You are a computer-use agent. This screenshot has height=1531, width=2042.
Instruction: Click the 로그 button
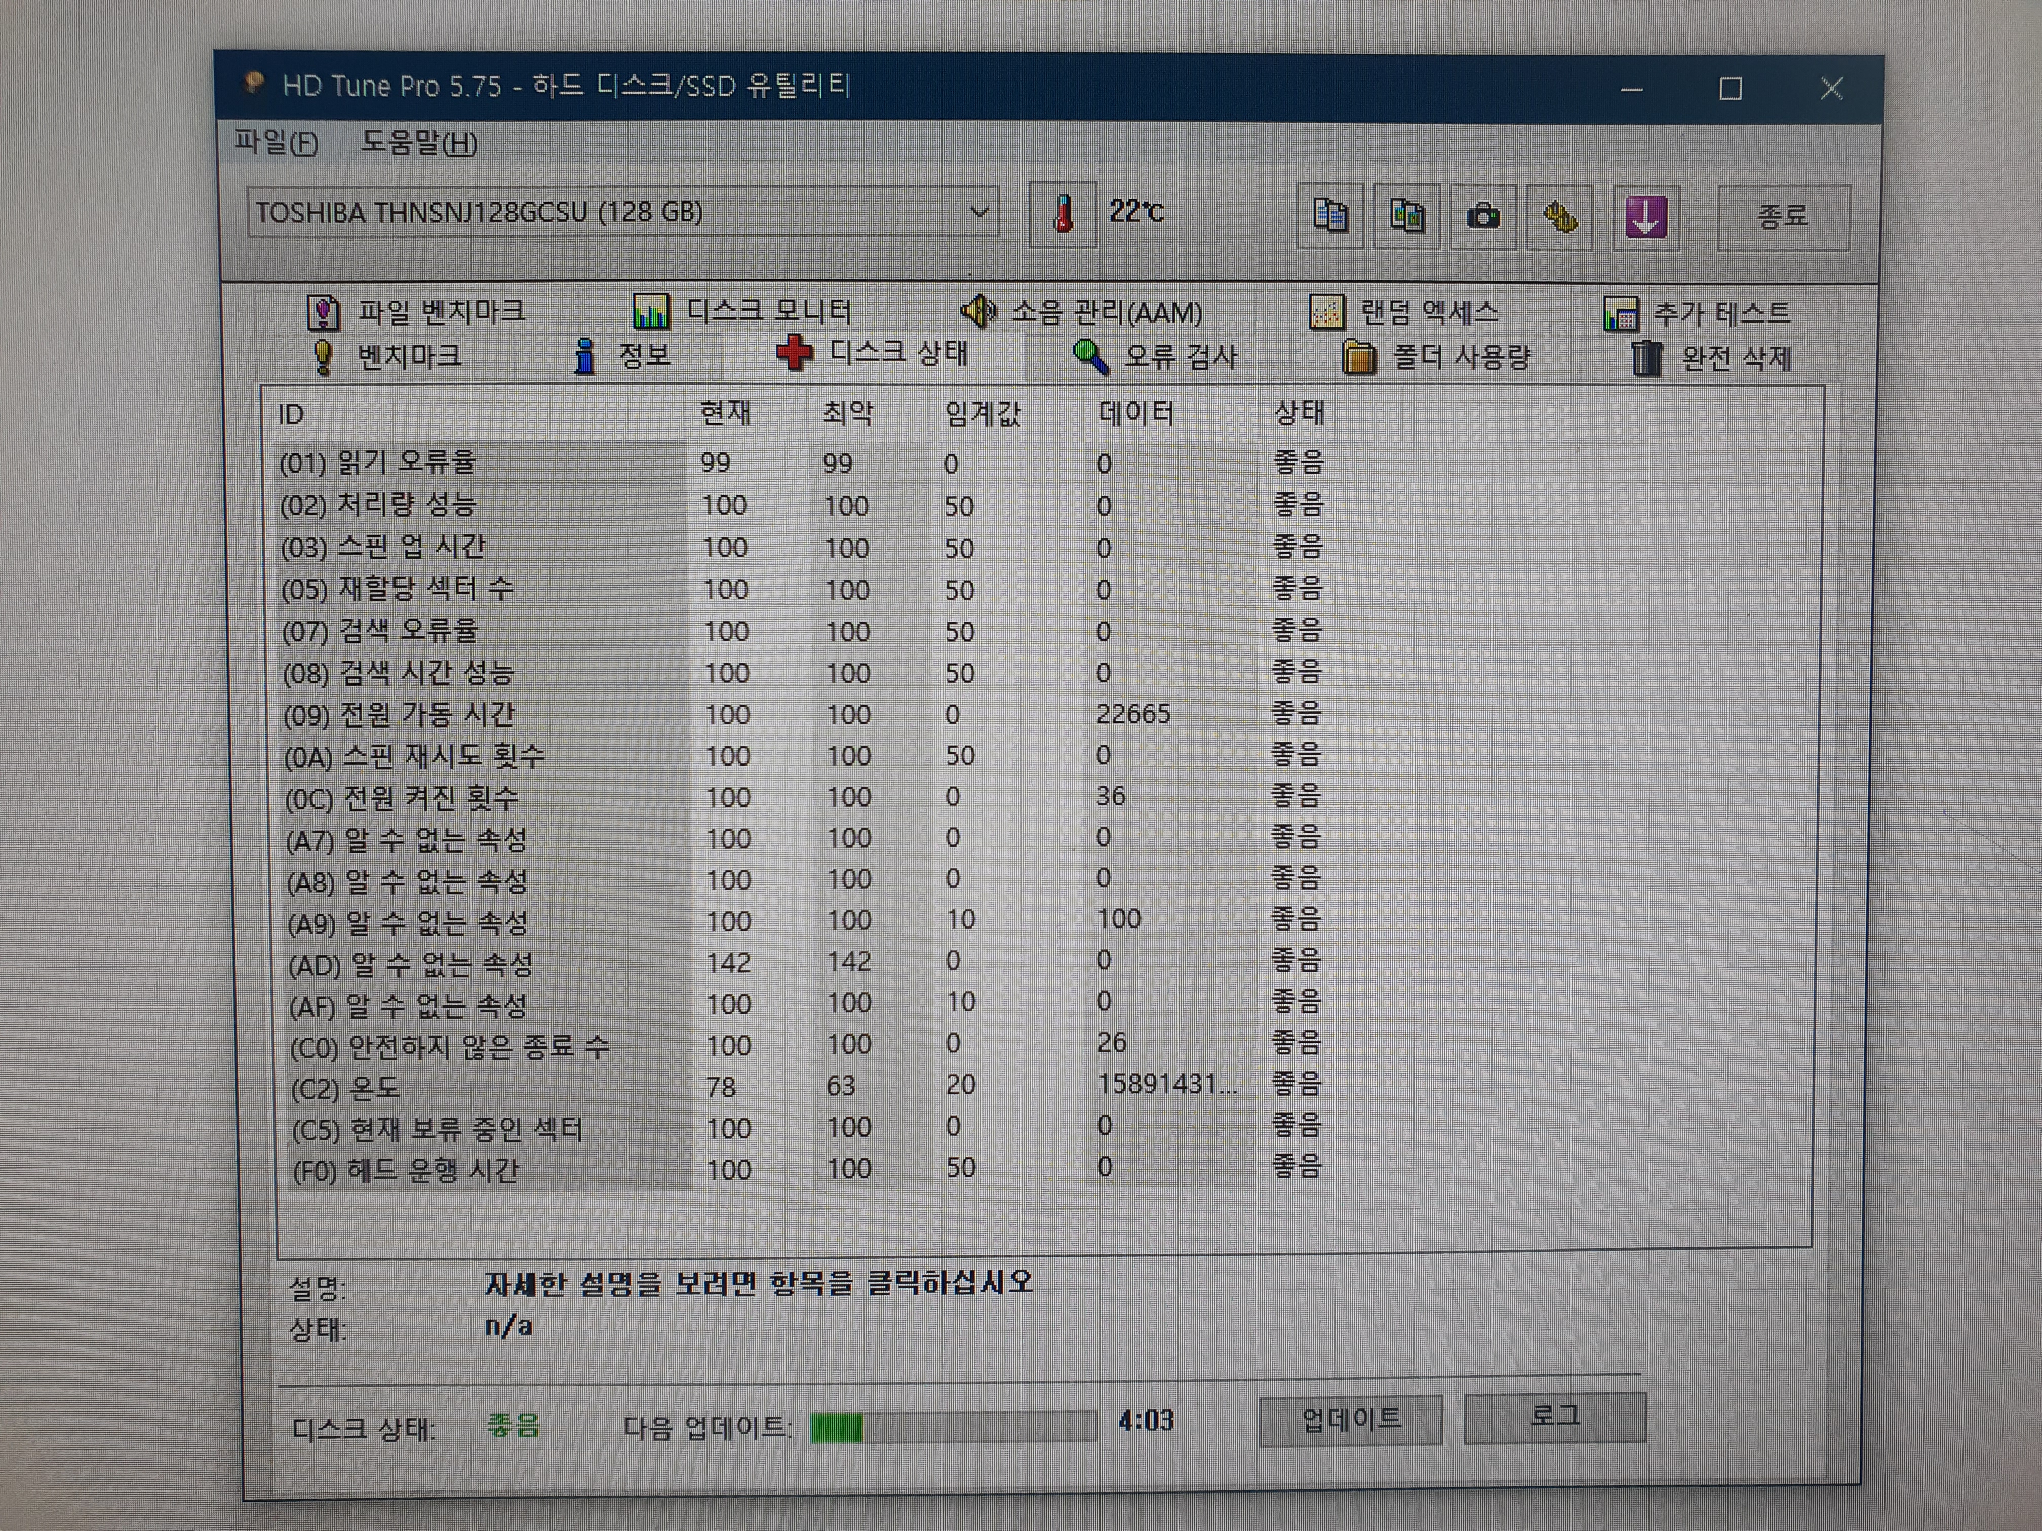tap(1555, 1417)
